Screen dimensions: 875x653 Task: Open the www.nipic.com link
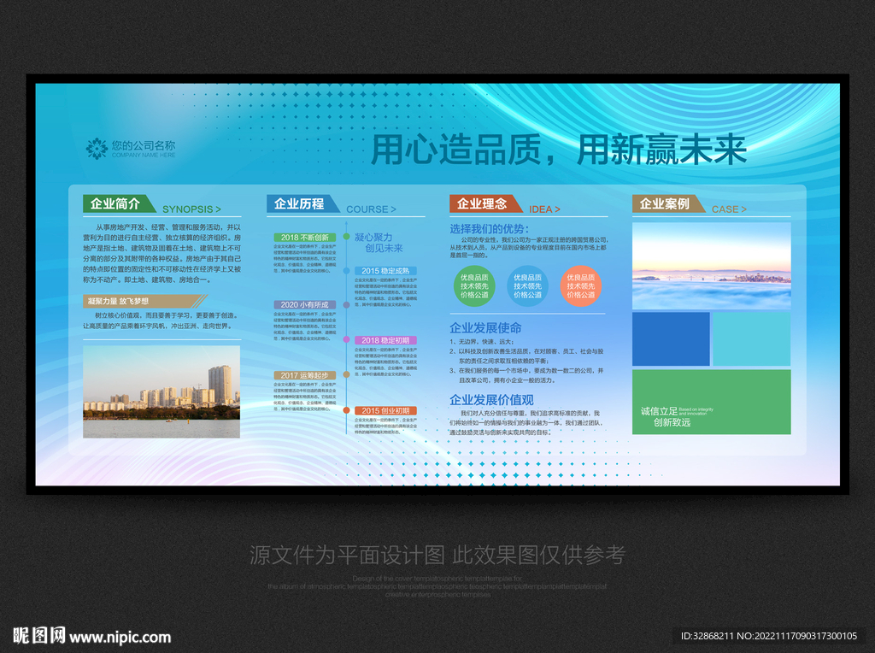point(120,637)
